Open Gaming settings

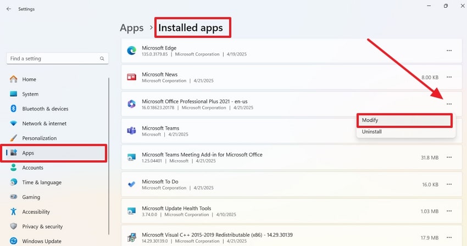coord(57,197)
